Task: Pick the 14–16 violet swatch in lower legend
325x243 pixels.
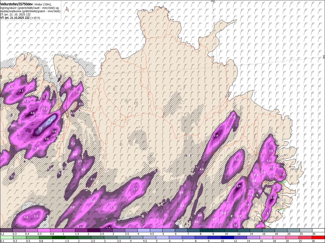Action: tap(253, 237)
